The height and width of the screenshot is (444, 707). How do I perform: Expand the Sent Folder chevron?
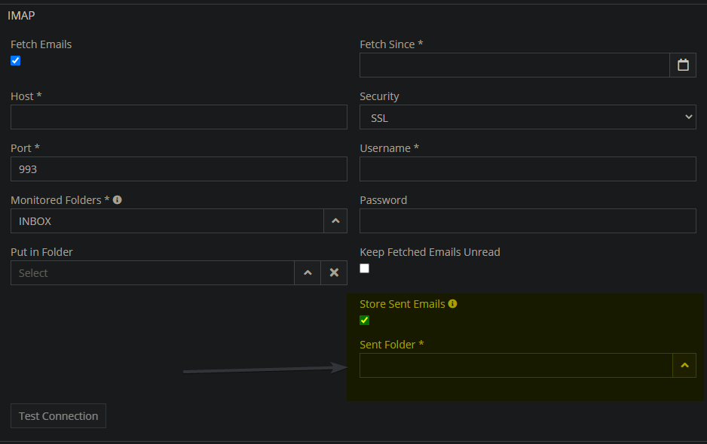click(684, 366)
